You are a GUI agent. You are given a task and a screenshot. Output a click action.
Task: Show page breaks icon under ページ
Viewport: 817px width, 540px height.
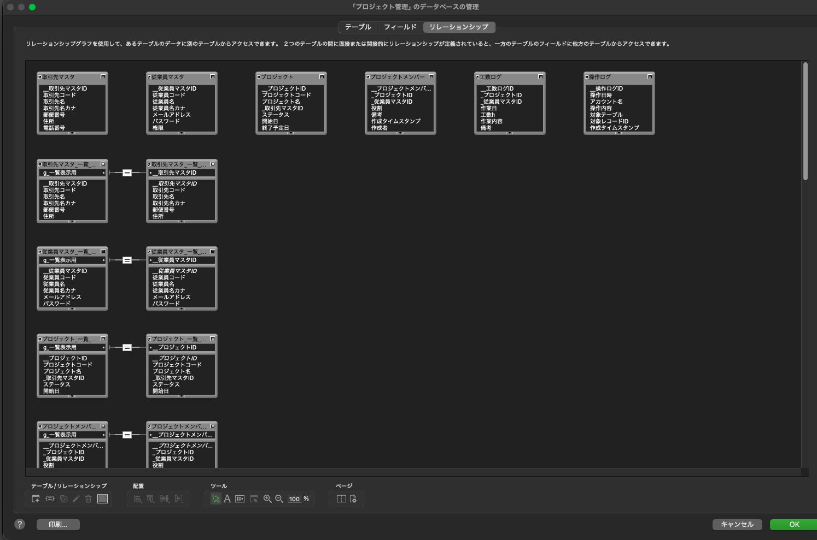point(341,499)
